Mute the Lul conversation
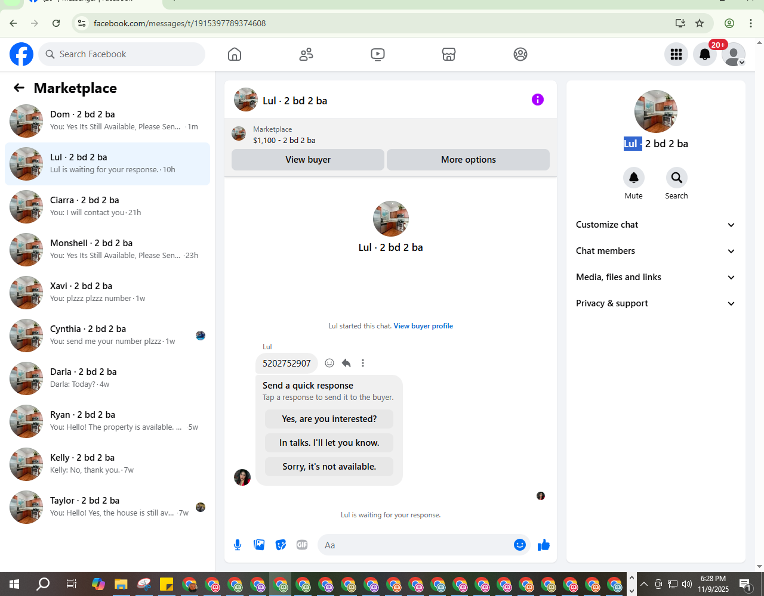The height and width of the screenshot is (596, 764). point(634,178)
